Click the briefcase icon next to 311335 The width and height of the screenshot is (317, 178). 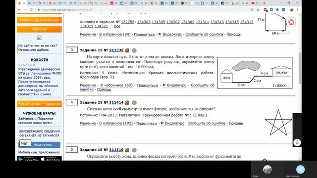tap(127, 50)
